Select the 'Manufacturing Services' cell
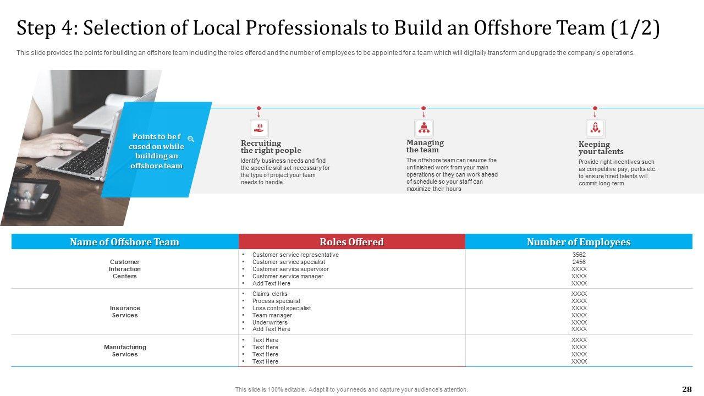 (125, 351)
